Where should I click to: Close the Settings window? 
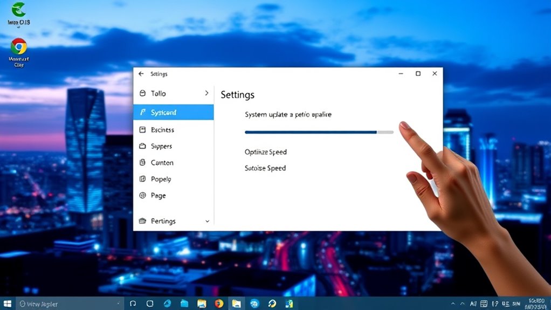(435, 73)
